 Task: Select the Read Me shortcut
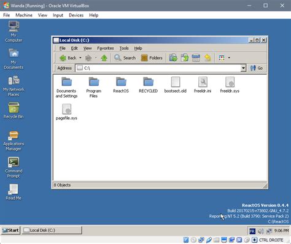tap(14, 192)
